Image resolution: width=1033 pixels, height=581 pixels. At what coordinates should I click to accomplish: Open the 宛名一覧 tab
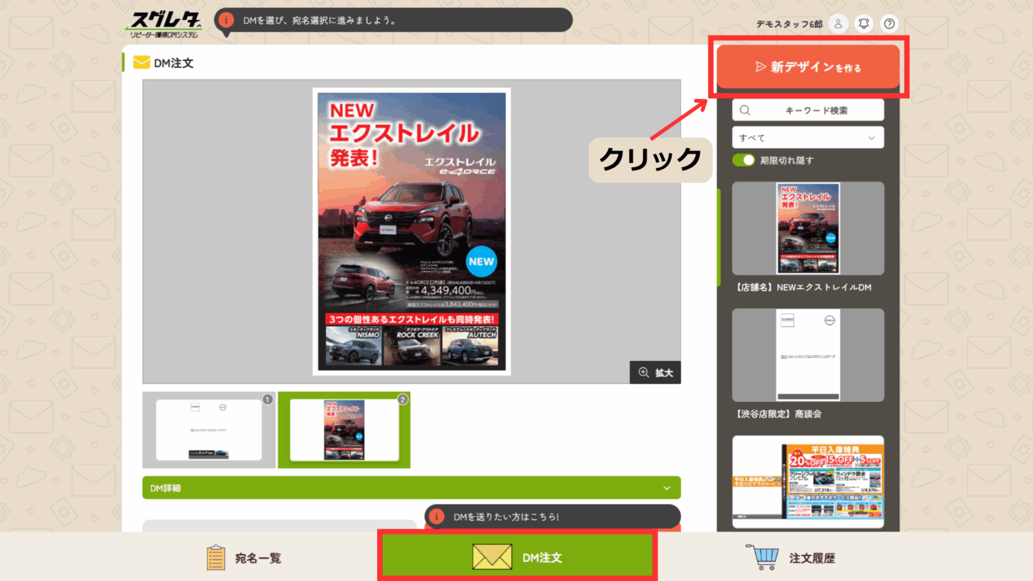245,558
